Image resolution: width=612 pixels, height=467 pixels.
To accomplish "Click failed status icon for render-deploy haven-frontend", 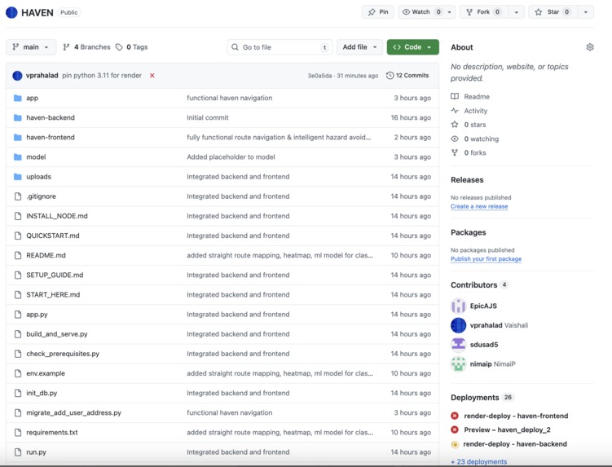I will coord(455,416).
